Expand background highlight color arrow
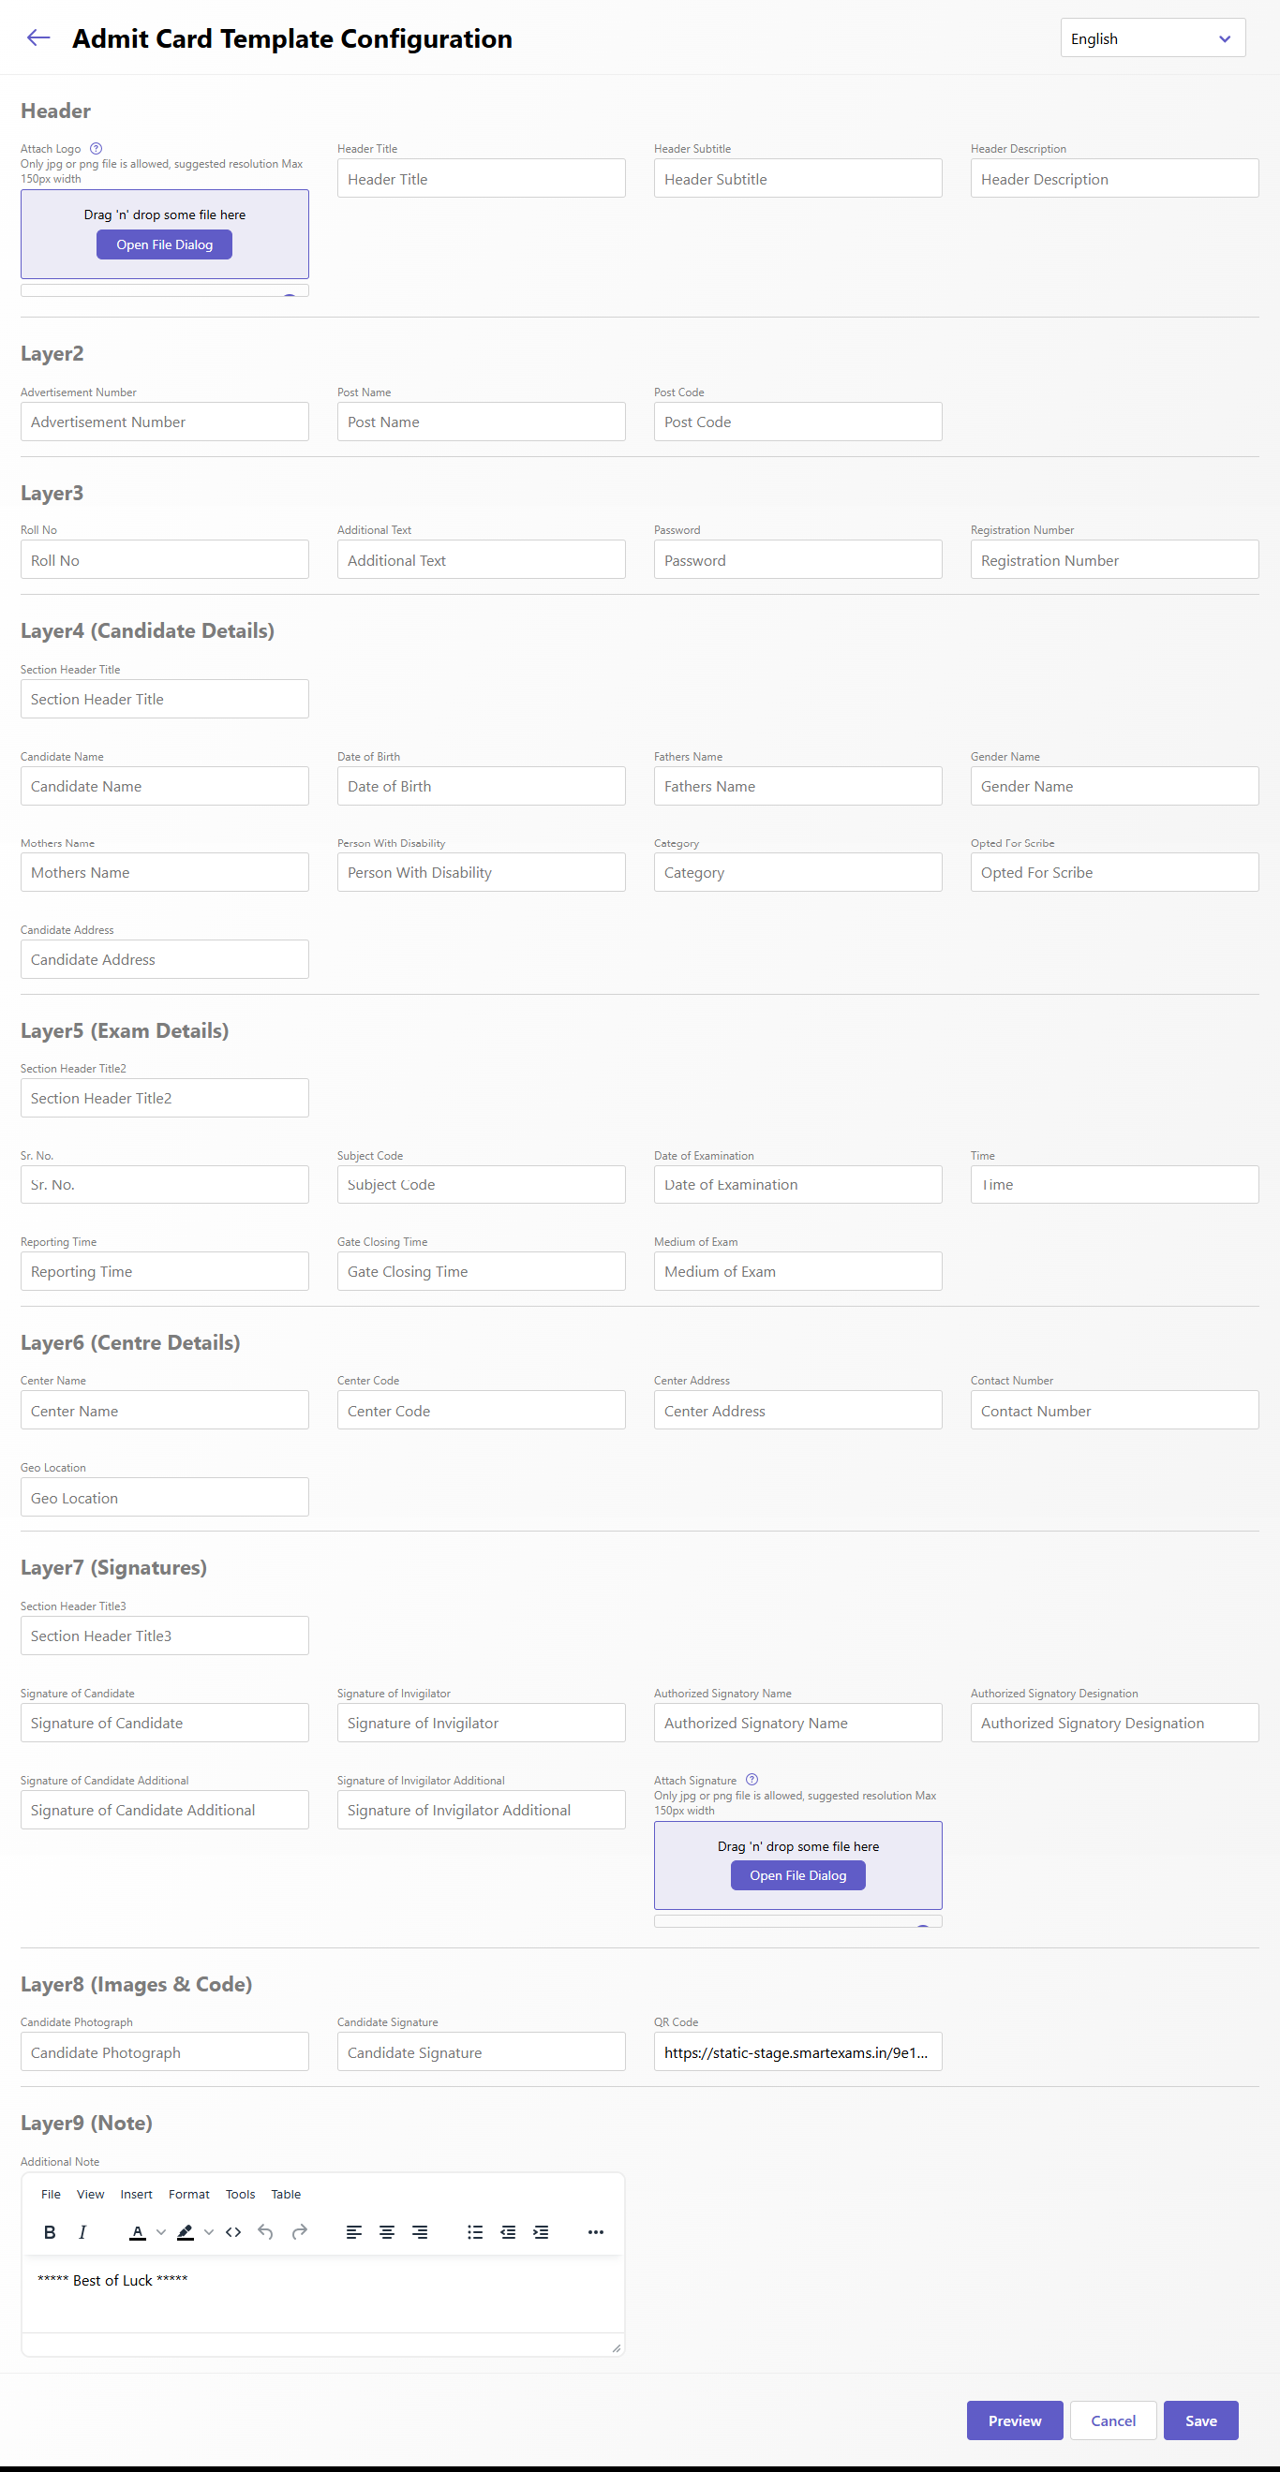1280x2472 pixels. pyautogui.click(x=209, y=2232)
